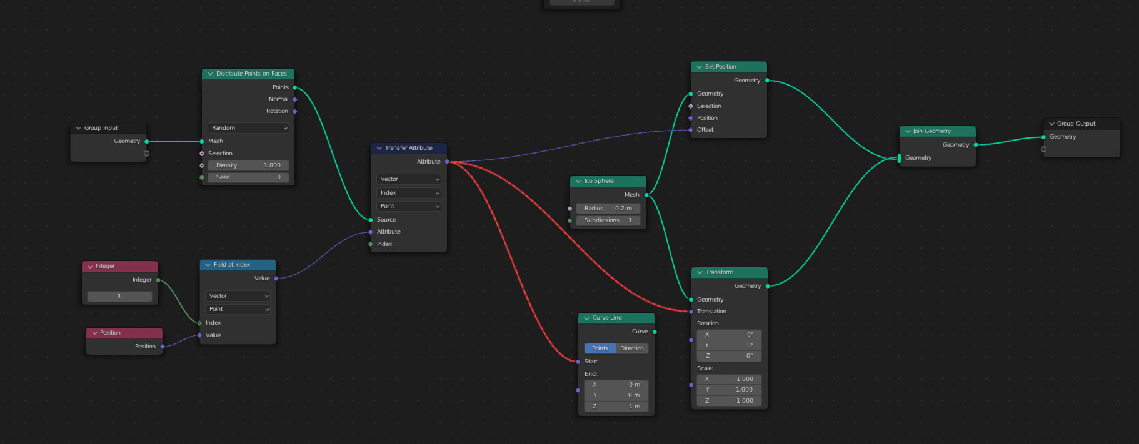
Task: Click the Mesh input socket on Distribute Points
Action: [x=202, y=141]
